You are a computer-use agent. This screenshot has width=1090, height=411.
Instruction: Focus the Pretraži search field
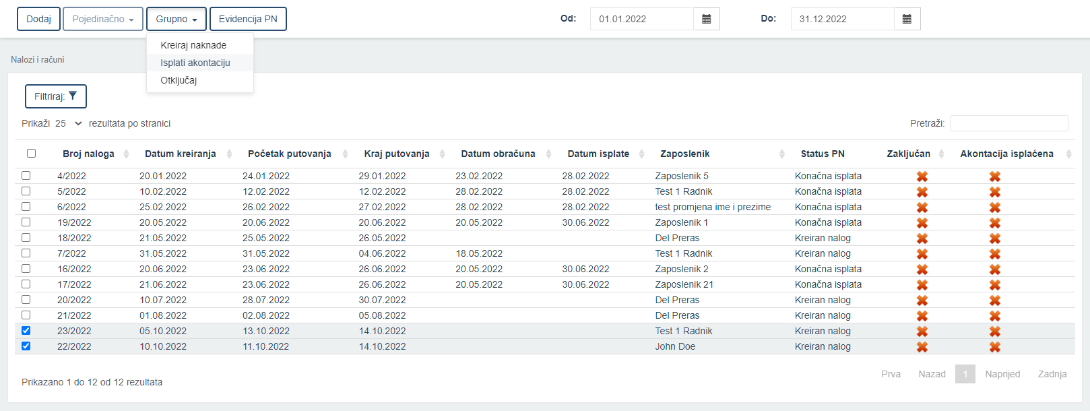(1008, 123)
